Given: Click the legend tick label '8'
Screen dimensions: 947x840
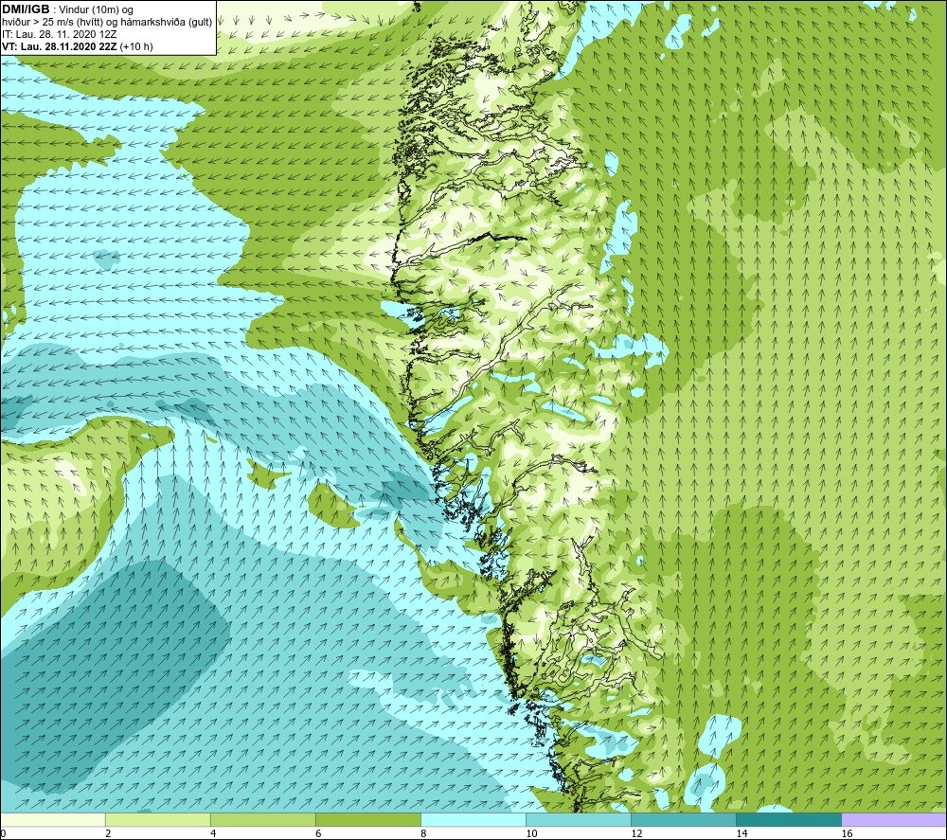Looking at the screenshot, I should coord(423,833).
